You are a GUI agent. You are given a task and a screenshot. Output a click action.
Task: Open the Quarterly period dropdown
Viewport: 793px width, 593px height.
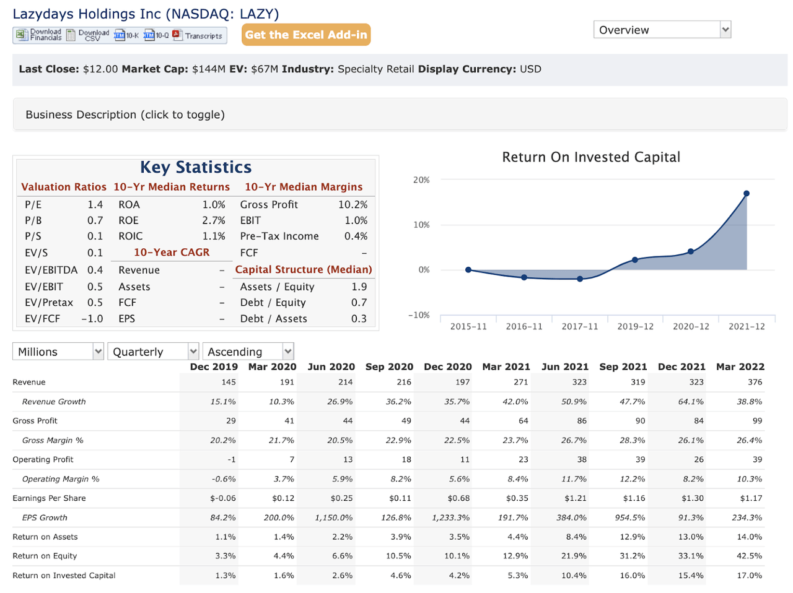pyautogui.click(x=153, y=352)
